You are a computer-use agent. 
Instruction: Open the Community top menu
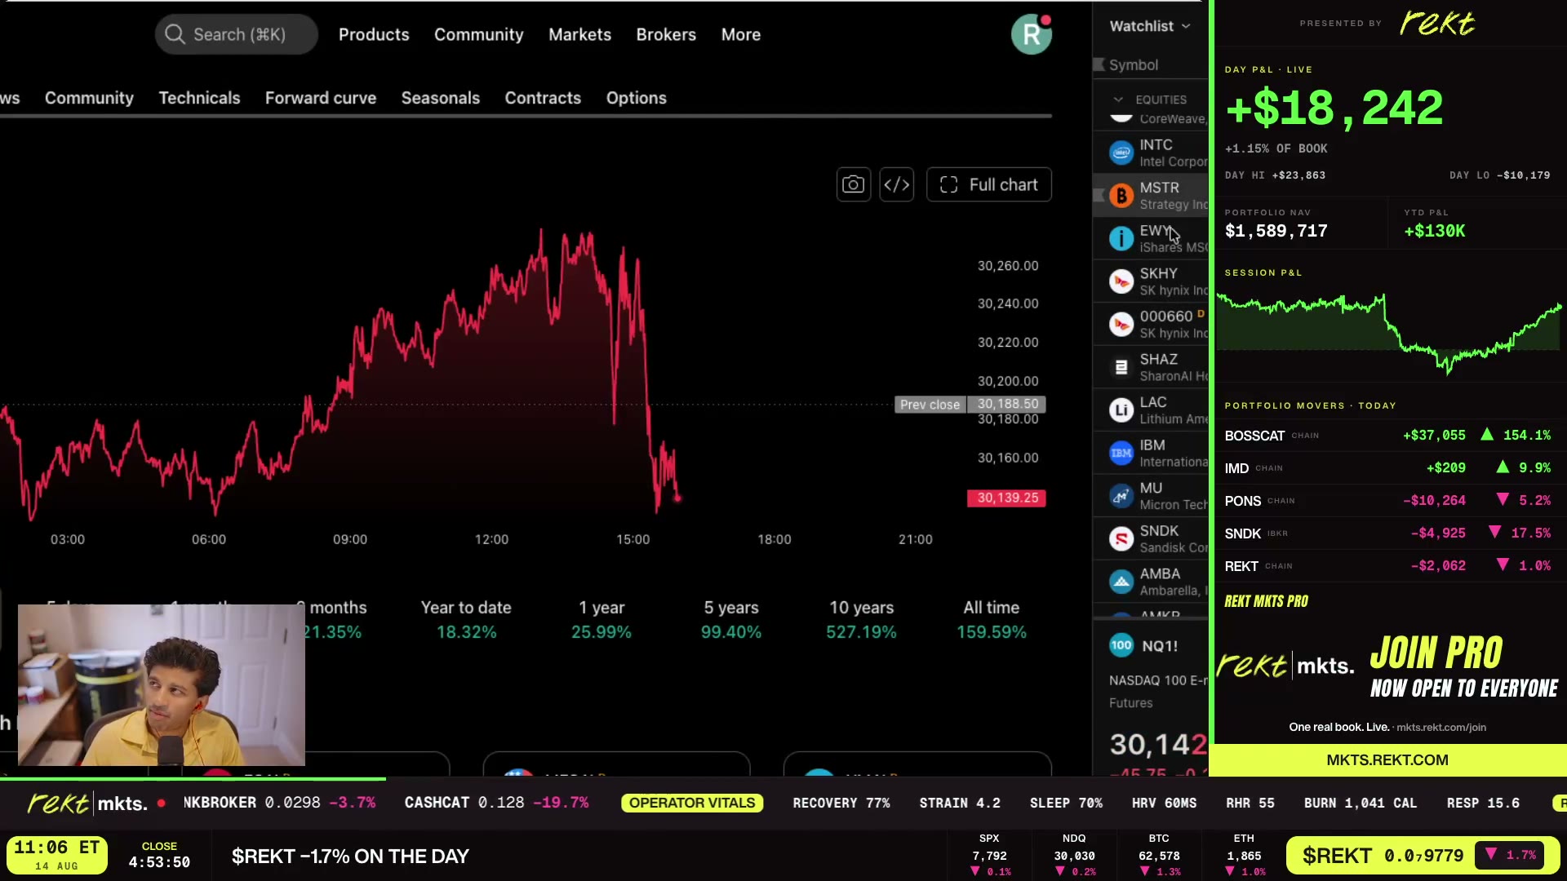478,34
